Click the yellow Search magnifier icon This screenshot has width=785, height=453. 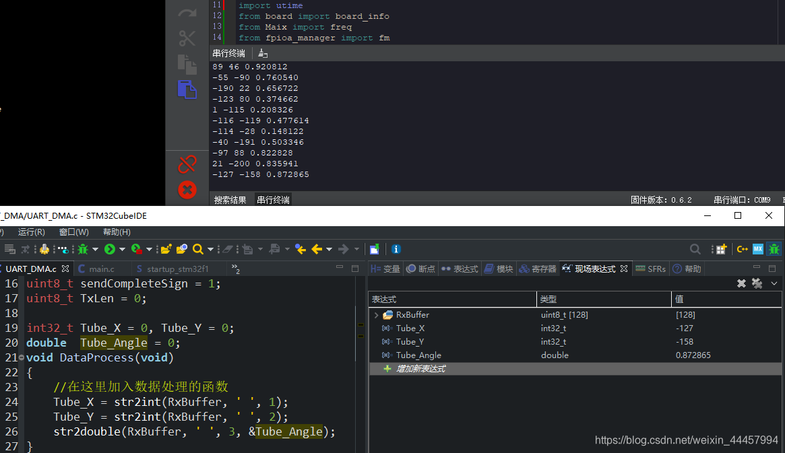(x=197, y=249)
